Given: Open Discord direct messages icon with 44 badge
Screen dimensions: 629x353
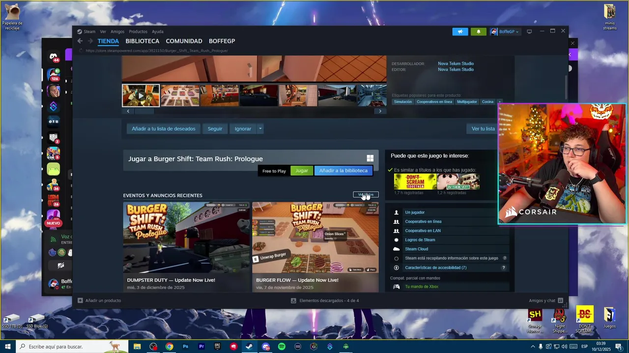Looking at the screenshot, I should [54, 57].
